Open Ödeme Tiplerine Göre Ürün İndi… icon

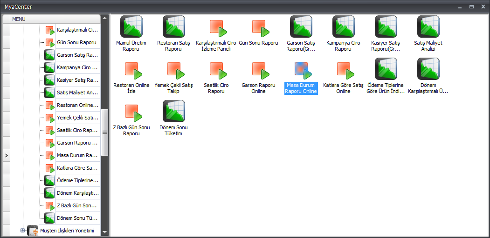point(386,69)
